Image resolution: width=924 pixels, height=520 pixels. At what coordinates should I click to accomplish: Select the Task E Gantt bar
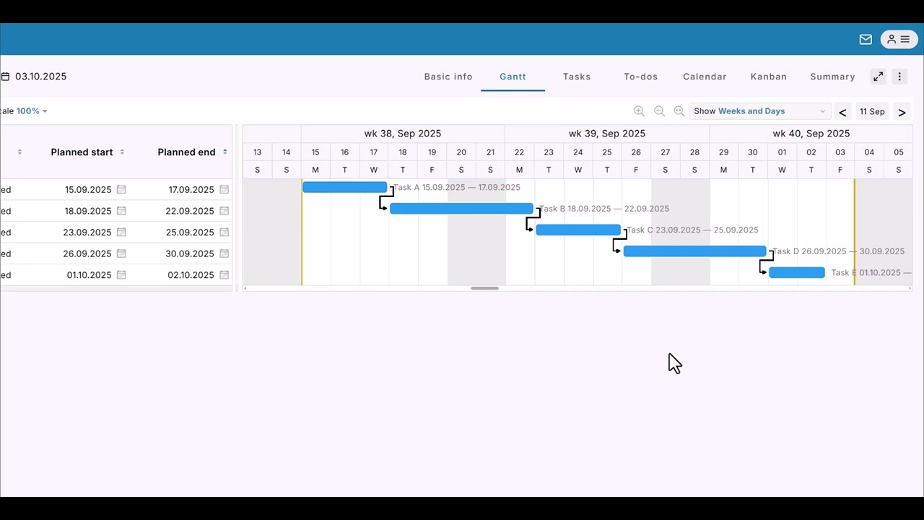[797, 272]
